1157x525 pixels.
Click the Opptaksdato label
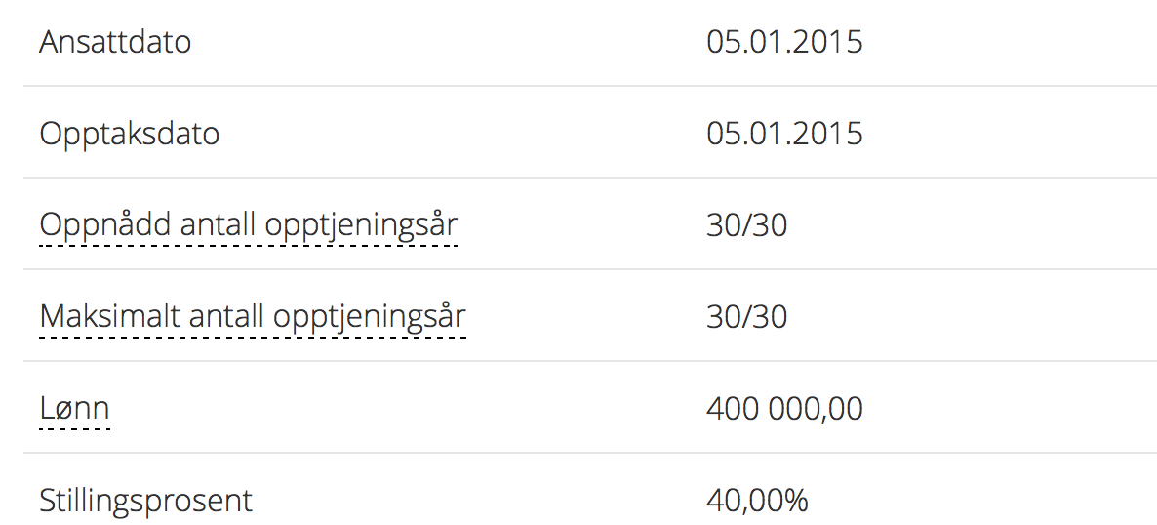pos(129,135)
